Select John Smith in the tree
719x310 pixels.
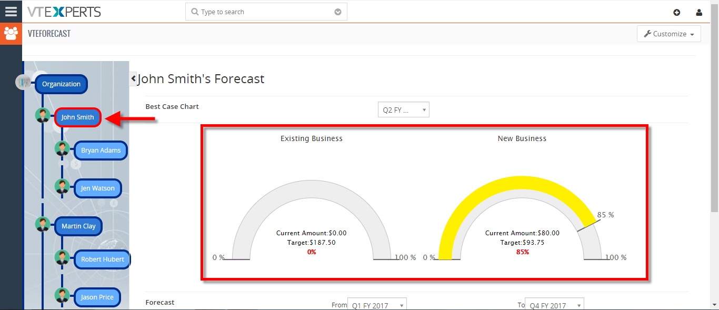click(x=77, y=117)
